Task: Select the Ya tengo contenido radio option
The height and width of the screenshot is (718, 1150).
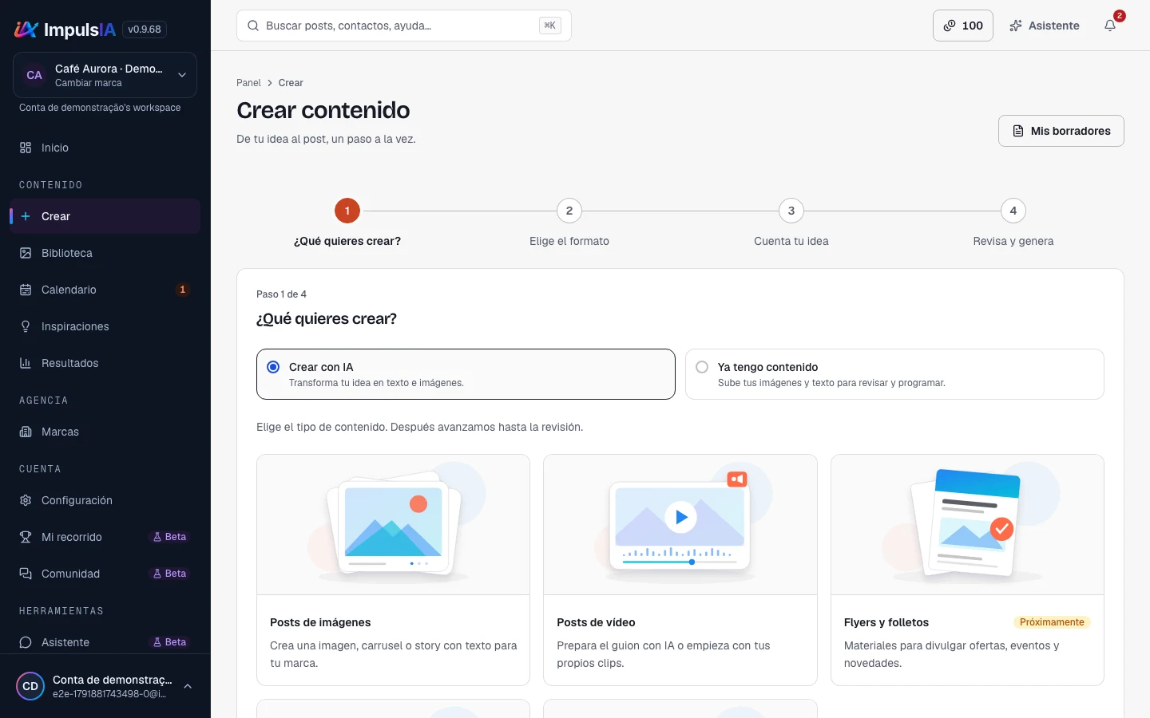Action: tap(702, 367)
